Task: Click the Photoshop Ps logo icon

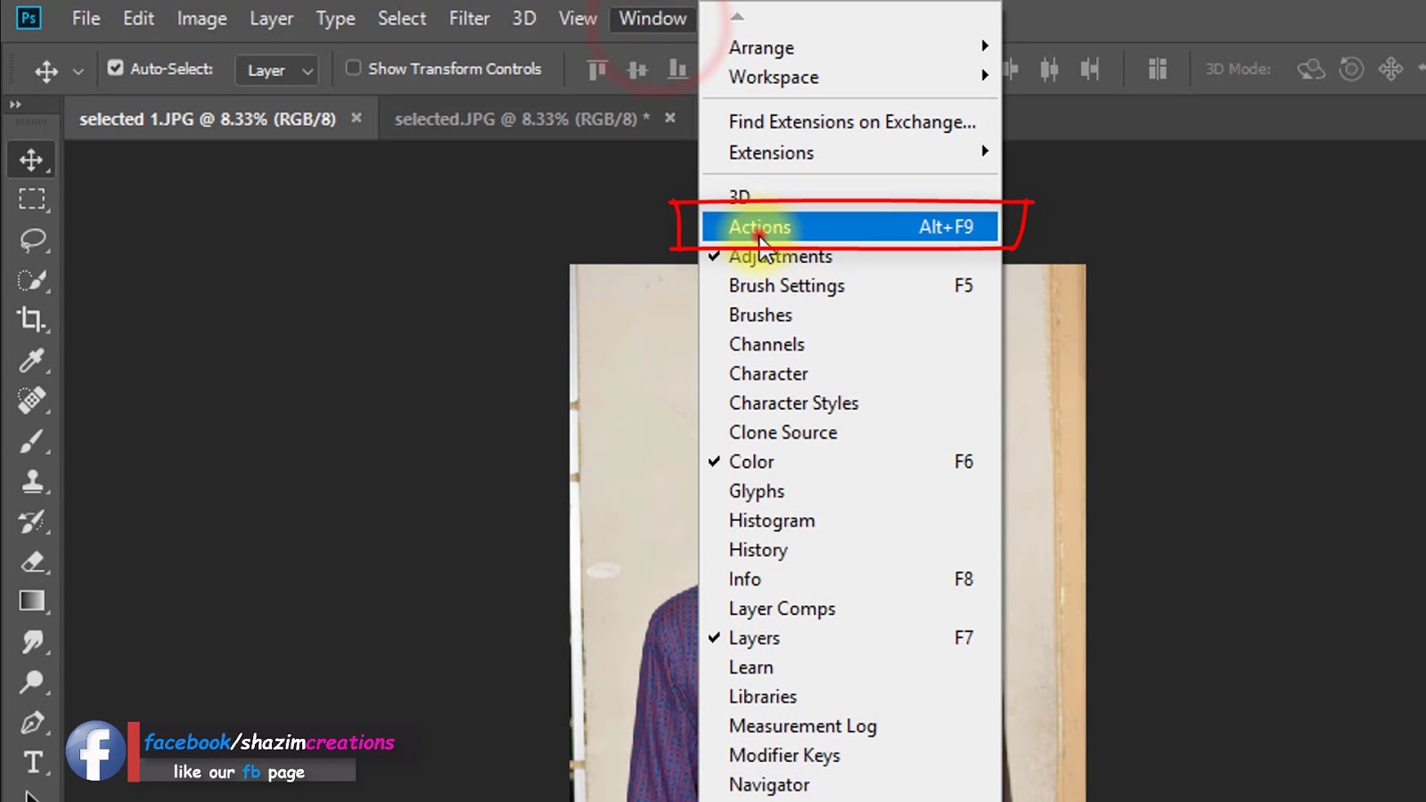Action: point(29,18)
